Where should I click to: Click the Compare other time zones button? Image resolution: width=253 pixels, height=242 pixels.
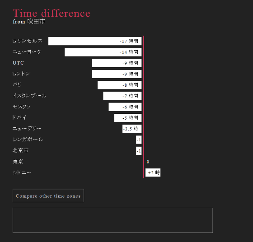[48, 196]
